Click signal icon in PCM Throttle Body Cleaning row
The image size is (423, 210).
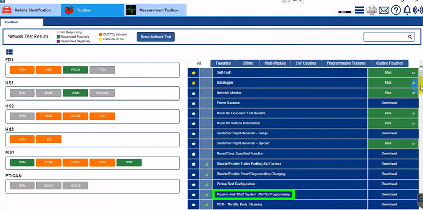pos(207,204)
